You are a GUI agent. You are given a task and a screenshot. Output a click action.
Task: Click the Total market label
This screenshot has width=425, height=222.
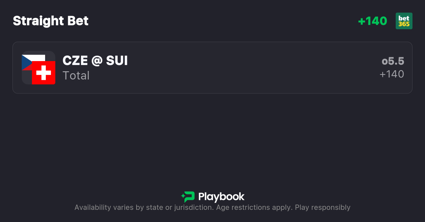[x=76, y=76]
